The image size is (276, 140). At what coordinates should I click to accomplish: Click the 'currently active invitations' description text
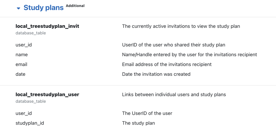[x=181, y=26]
